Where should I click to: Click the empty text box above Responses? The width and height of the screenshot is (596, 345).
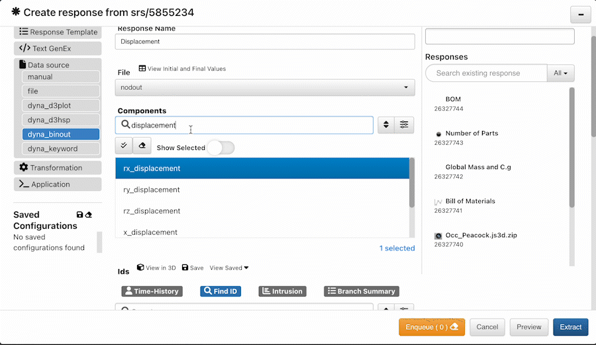[500, 36]
